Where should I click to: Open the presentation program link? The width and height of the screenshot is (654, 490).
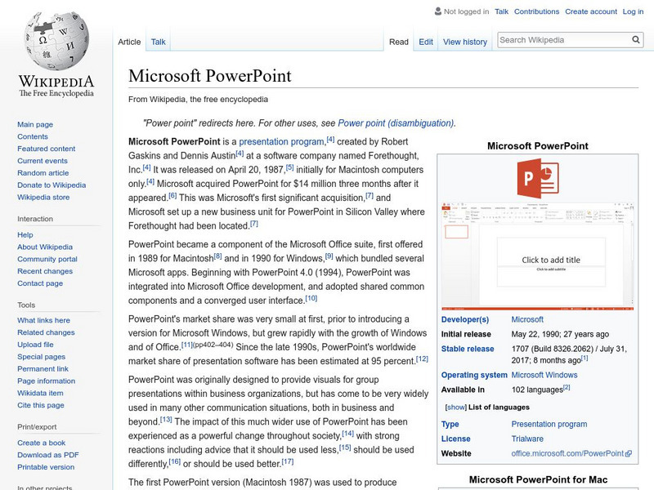coord(282,141)
